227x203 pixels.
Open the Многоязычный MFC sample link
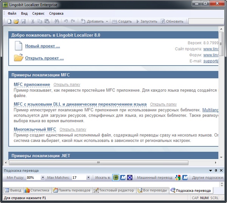click(x=35, y=129)
